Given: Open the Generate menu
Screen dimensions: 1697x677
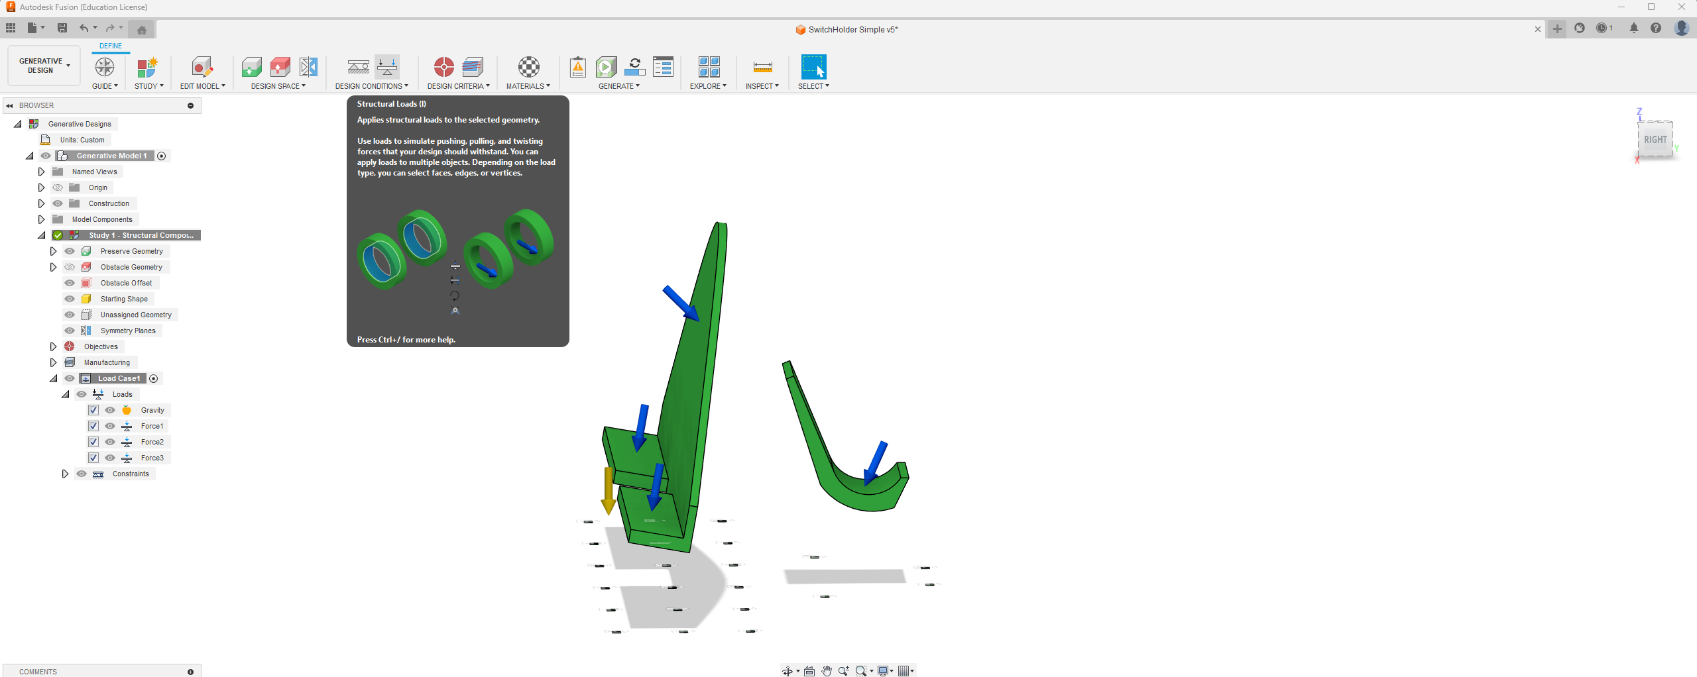Looking at the screenshot, I should pyautogui.click(x=619, y=86).
